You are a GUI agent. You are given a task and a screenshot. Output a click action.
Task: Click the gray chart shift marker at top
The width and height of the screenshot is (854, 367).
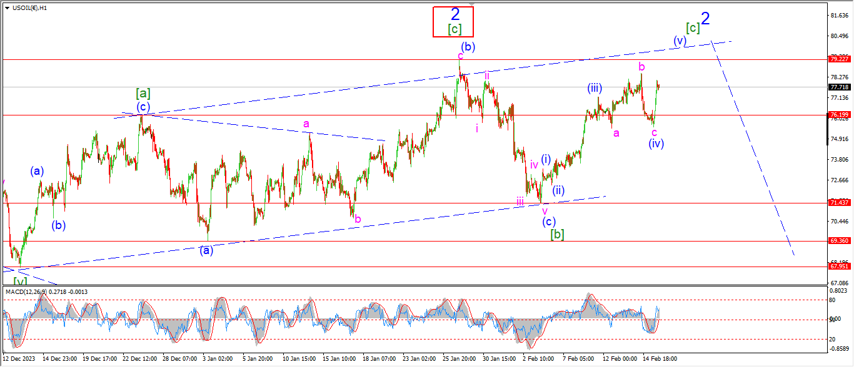coord(471,4)
